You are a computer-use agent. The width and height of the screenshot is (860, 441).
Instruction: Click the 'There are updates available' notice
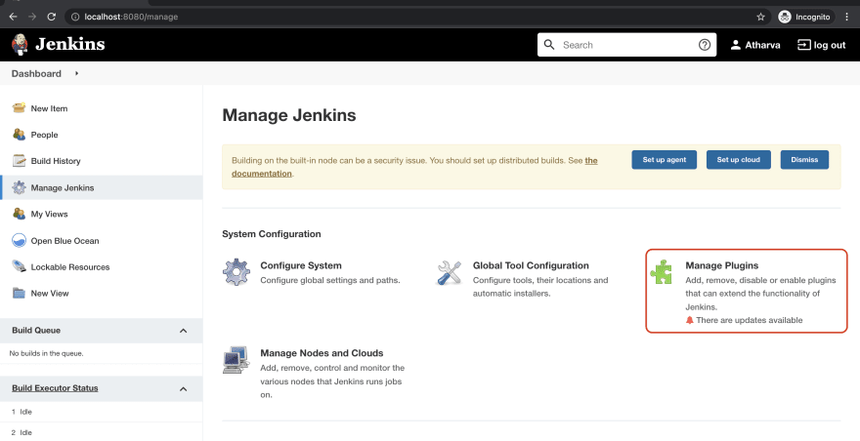(x=744, y=320)
